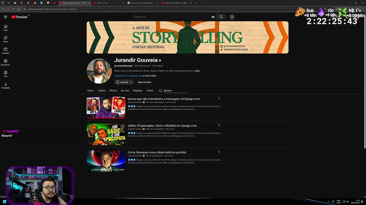Open YouTube Music from the sidebar
366x205 pixels.
tap(5, 62)
